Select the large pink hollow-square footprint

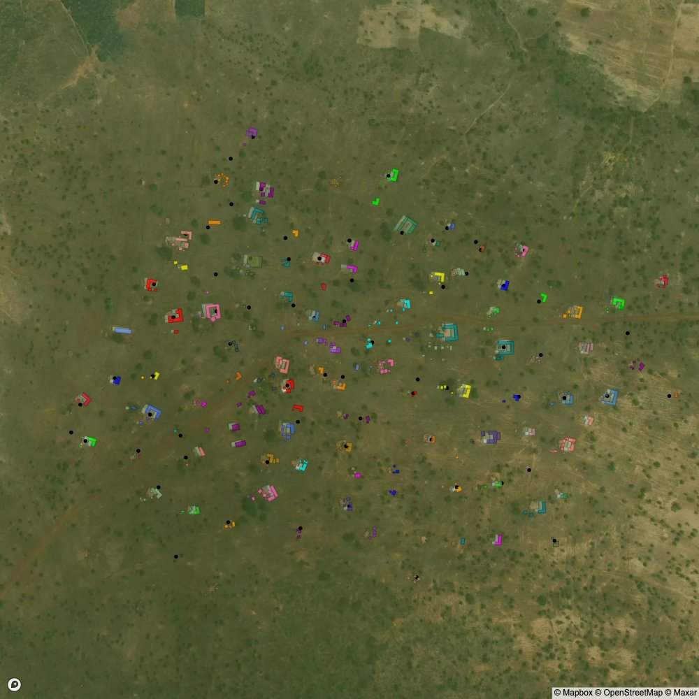[x=211, y=311]
